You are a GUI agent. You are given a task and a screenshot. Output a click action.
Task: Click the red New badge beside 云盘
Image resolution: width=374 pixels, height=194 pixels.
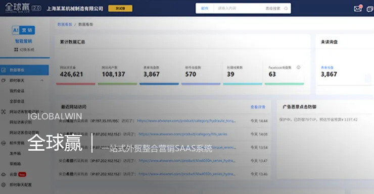click(x=22, y=174)
